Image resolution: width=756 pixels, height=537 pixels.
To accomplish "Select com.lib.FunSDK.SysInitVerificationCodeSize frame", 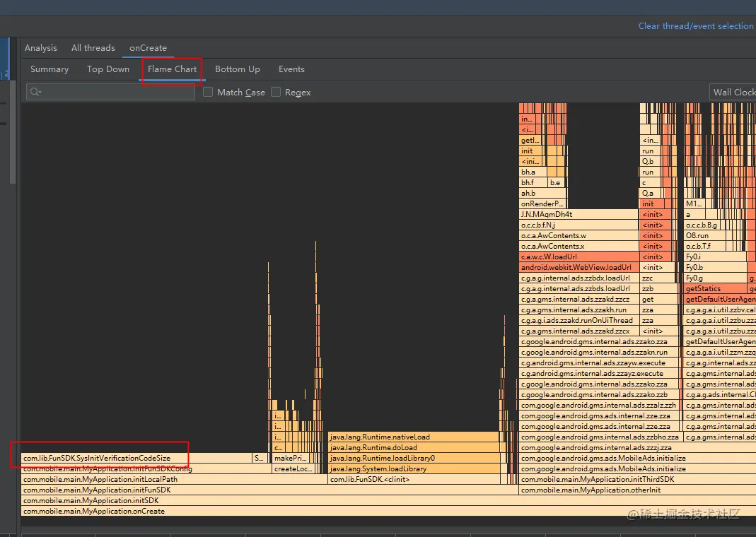I will click(136, 458).
